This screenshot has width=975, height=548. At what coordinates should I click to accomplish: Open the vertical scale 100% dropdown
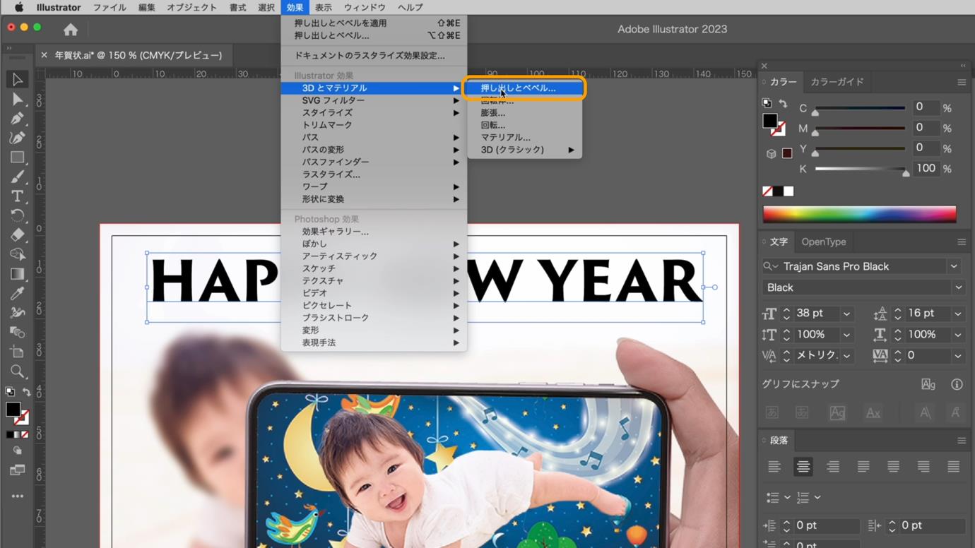(x=846, y=335)
